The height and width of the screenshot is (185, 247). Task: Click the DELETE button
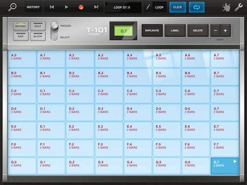(198, 31)
